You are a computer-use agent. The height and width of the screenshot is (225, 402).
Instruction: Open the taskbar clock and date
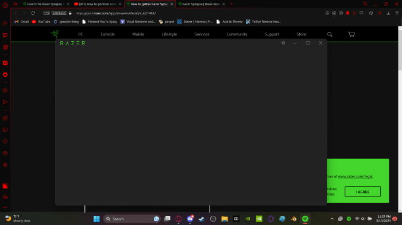coord(384,219)
